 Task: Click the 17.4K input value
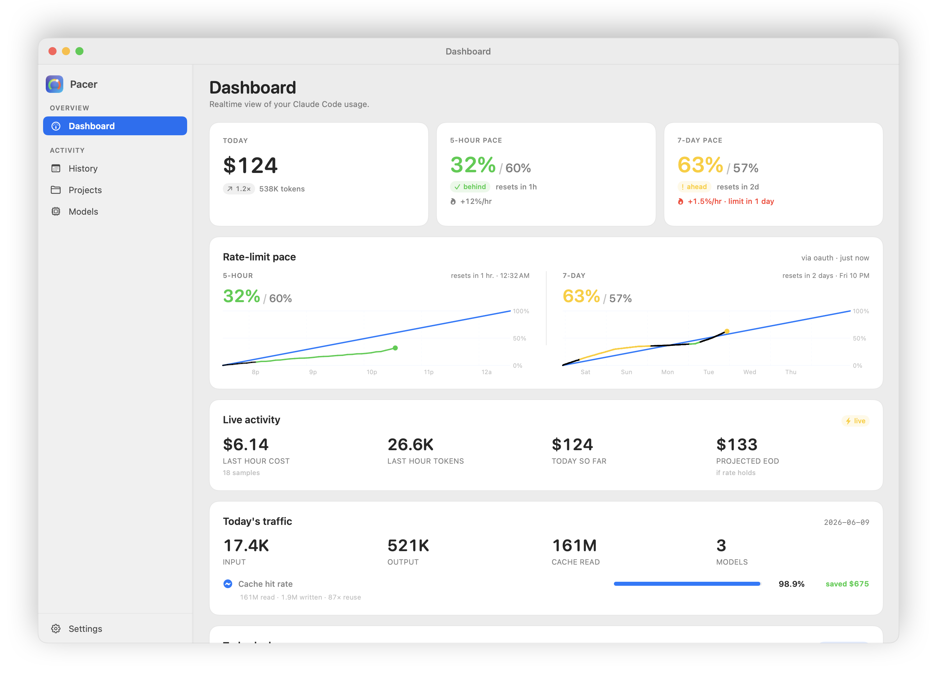click(246, 545)
